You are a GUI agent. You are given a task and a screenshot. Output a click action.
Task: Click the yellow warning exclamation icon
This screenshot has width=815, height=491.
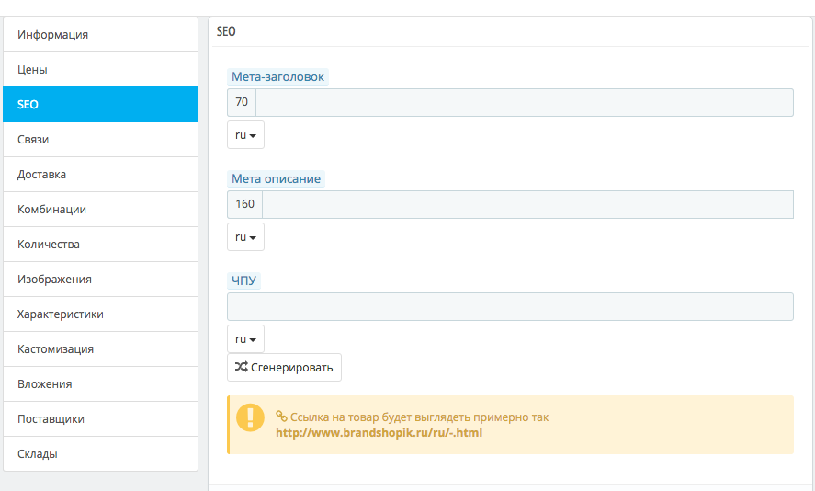pos(250,417)
